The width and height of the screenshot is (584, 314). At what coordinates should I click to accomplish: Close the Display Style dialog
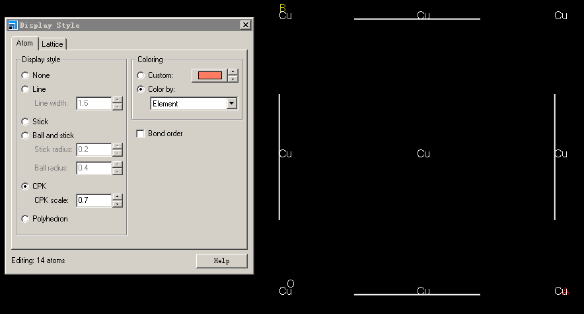coord(246,25)
